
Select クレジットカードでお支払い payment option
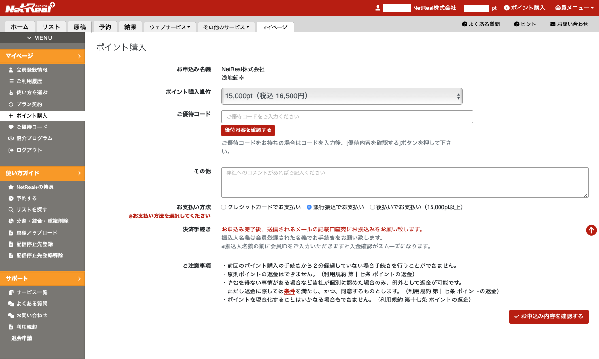223,207
